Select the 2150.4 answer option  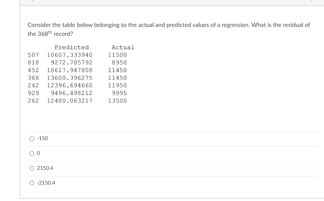click(32, 168)
